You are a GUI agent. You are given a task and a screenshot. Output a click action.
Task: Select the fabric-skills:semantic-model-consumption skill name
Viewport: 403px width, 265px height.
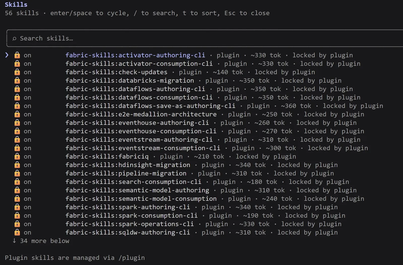[x=141, y=199]
